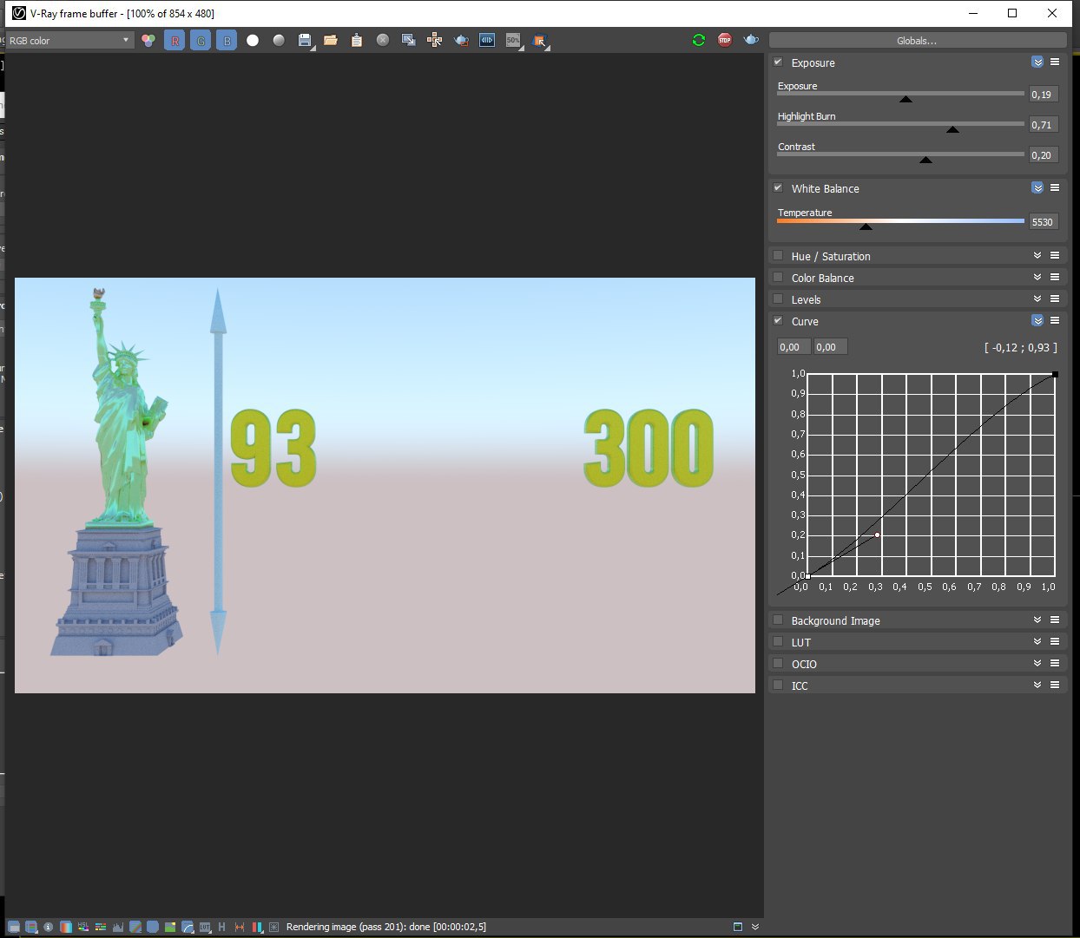Viewport: 1080px width, 938px height.
Task: Stop the rendering with STOP icon
Action: [x=725, y=40]
